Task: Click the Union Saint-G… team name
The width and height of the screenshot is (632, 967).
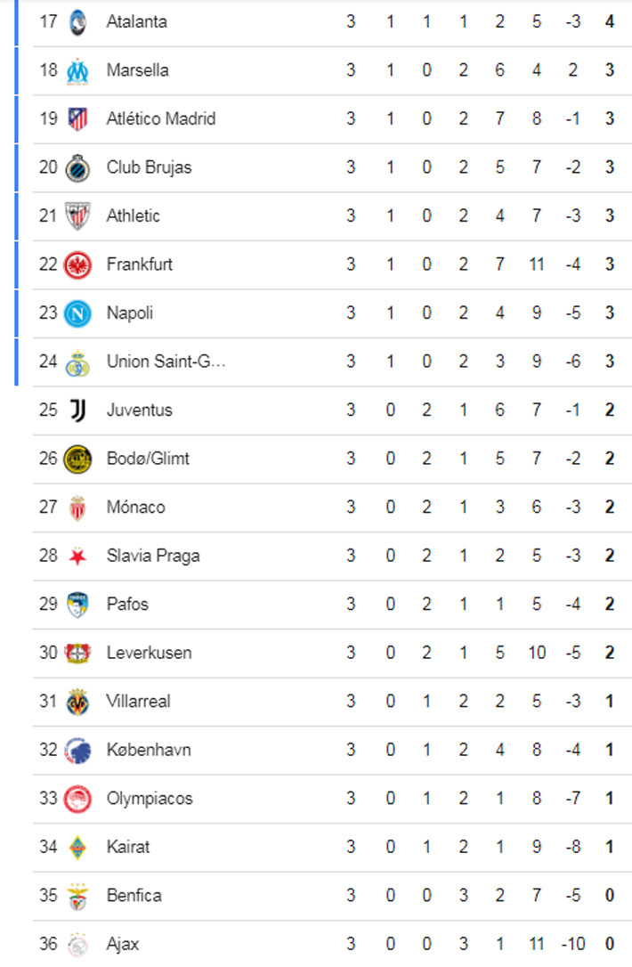Action: click(166, 362)
